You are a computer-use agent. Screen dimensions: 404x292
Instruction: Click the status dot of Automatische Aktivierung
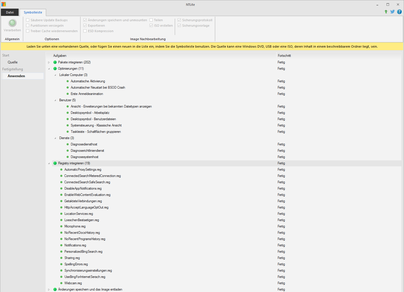click(x=68, y=81)
